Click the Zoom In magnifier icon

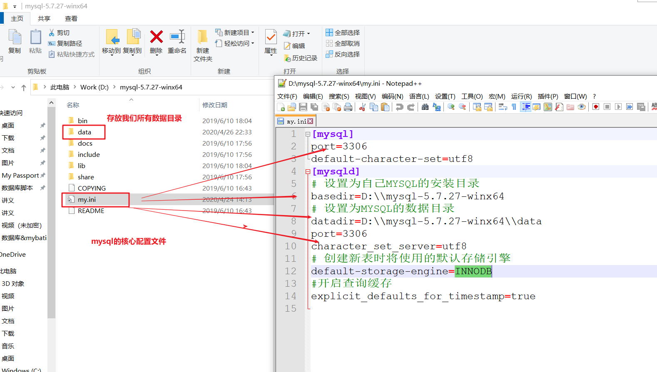point(451,107)
